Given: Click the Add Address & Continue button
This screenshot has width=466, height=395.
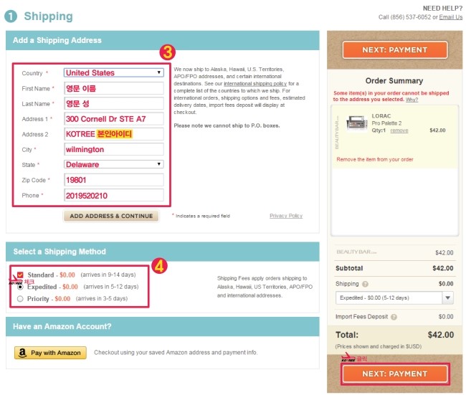Looking at the screenshot, I should (x=111, y=216).
